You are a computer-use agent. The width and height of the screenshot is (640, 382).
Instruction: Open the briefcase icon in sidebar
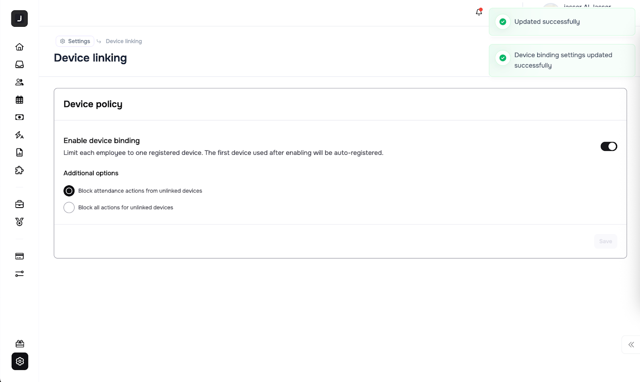(19, 204)
